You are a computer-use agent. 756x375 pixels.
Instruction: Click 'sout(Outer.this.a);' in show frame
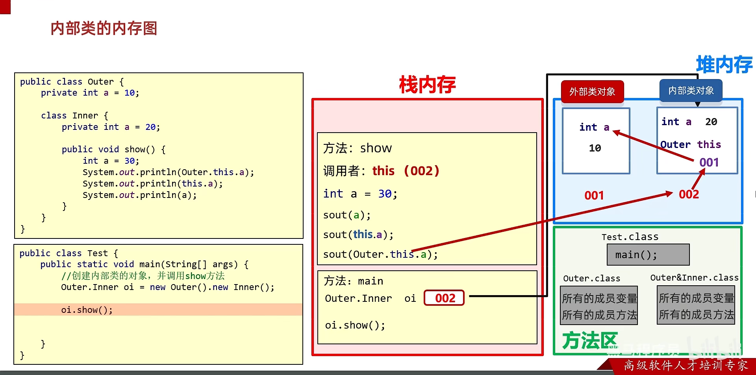tap(380, 255)
